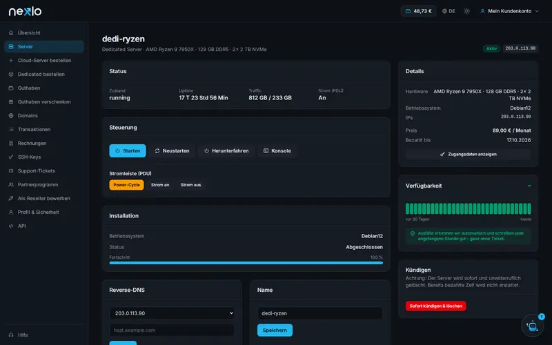This screenshot has width=552, height=345.
Task: Click the terminal icon in Konsole button
Action: click(x=266, y=150)
